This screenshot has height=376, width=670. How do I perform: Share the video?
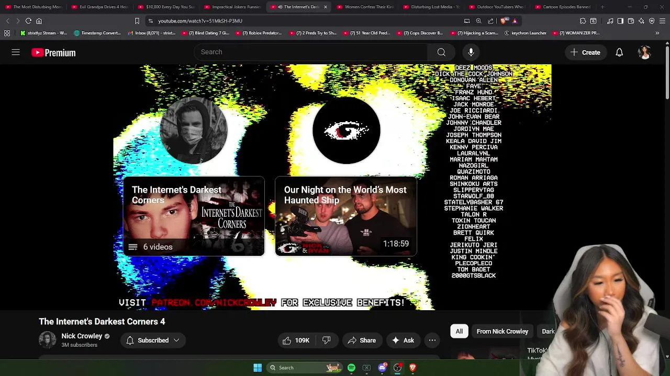click(362, 340)
